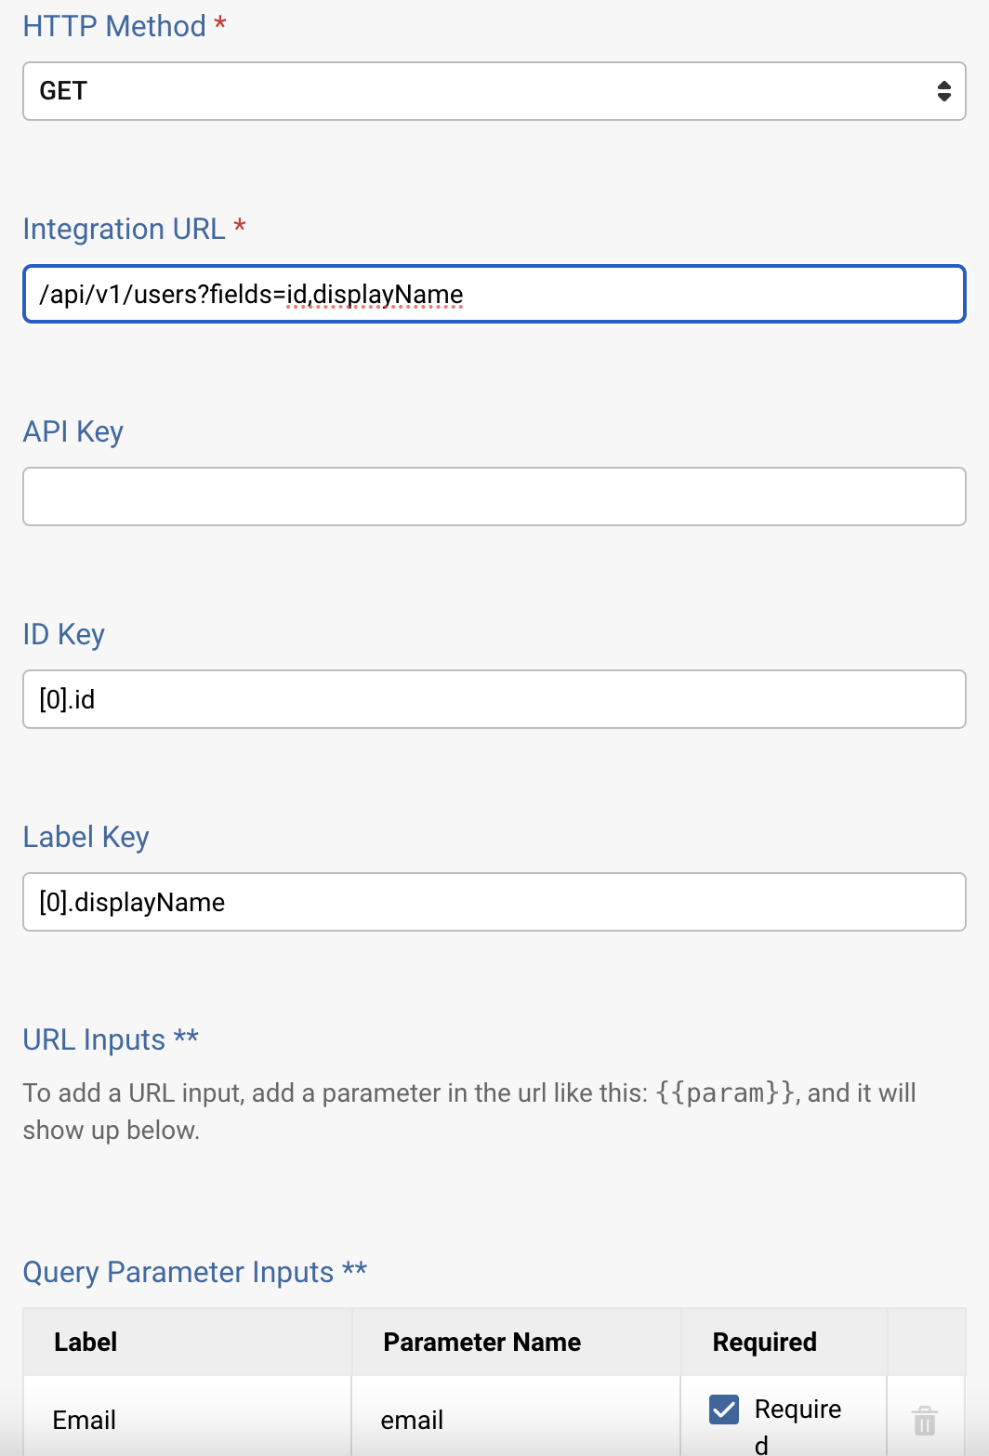Click the ID Key field label

point(63,634)
